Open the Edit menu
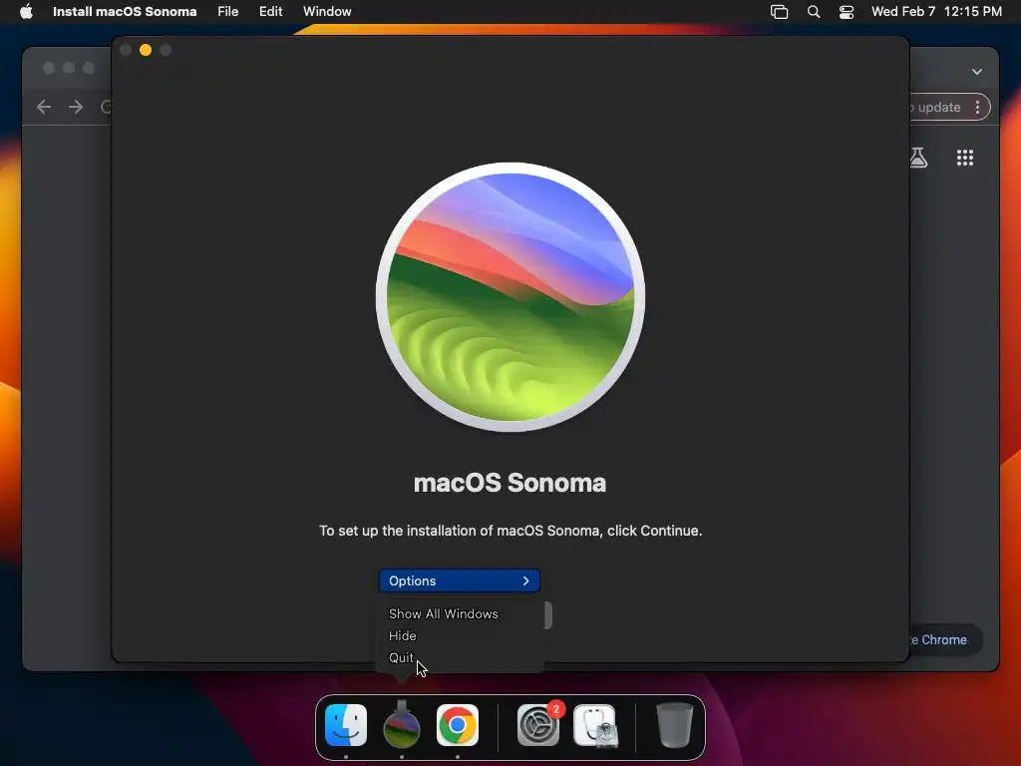 tap(271, 11)
